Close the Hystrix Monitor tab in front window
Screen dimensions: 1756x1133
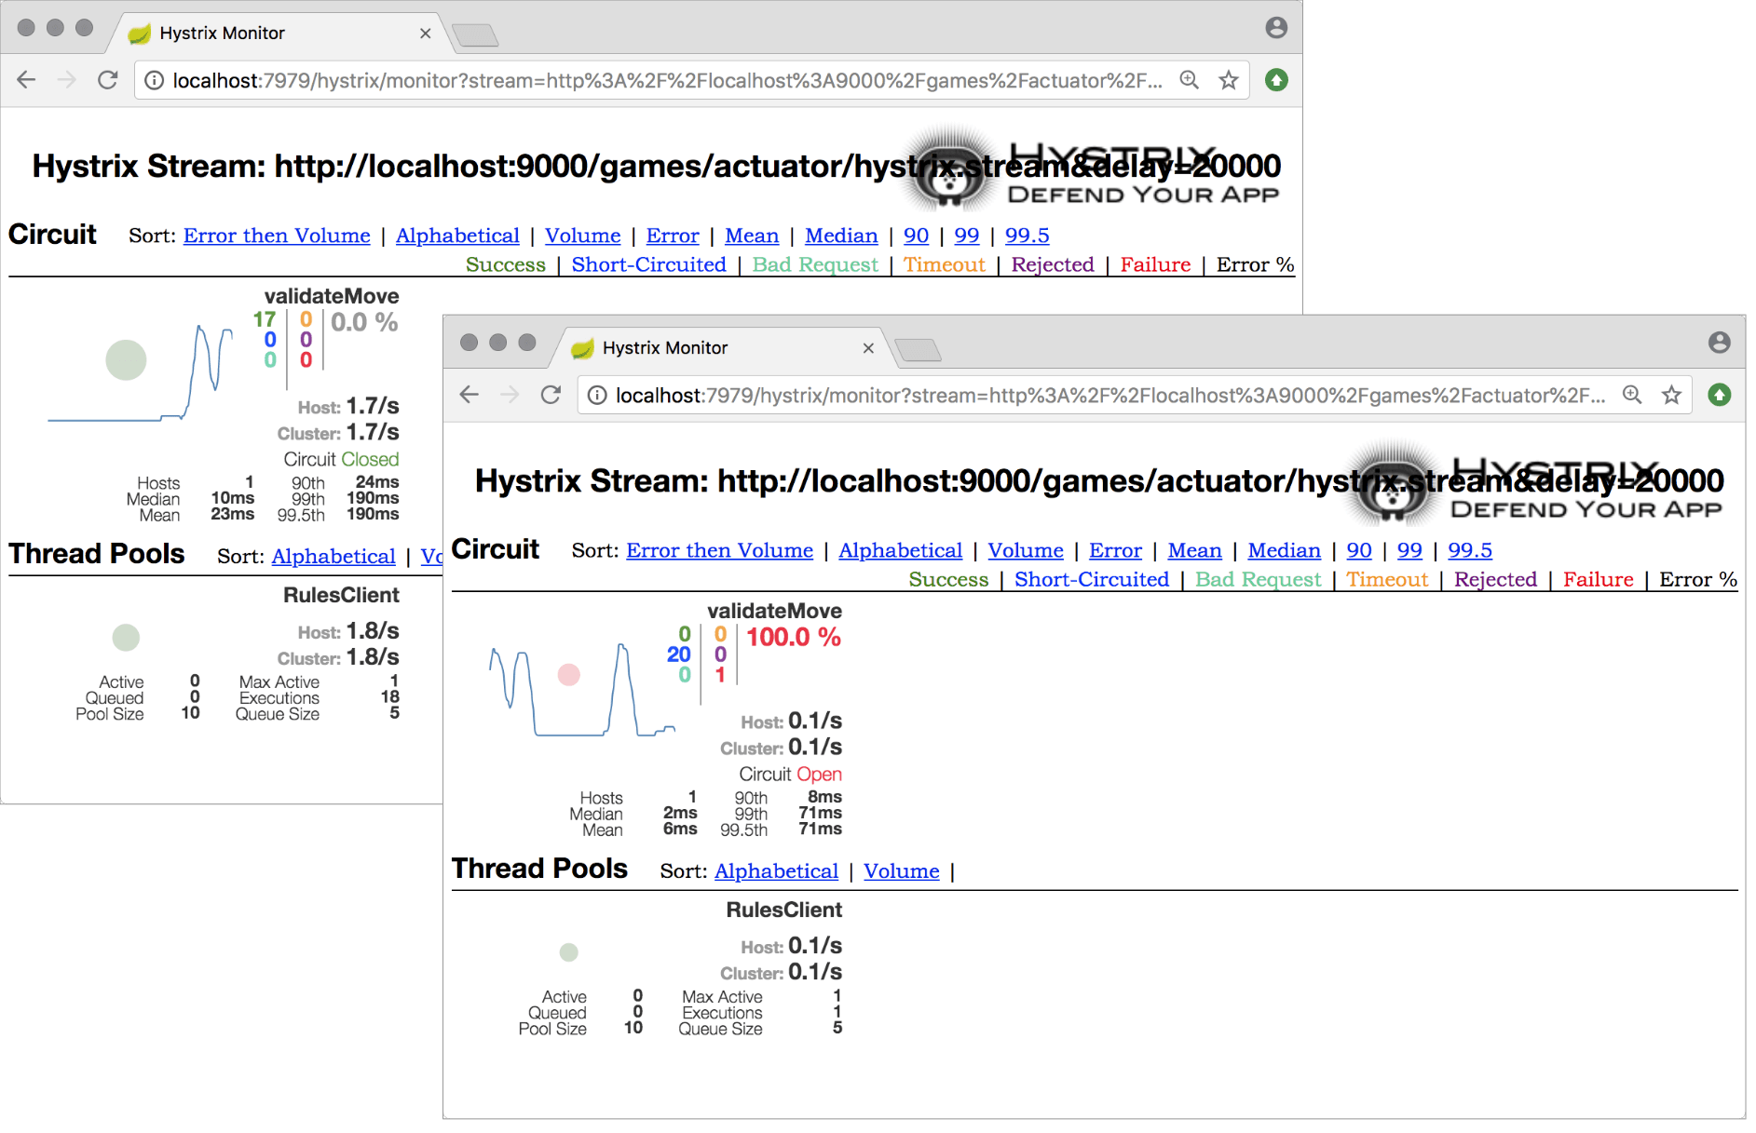pos(868,348)
